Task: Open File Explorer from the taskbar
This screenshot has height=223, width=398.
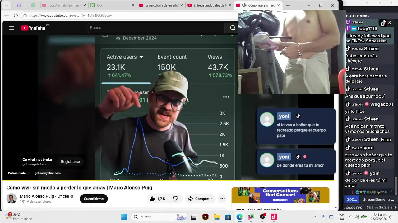Action: tap(217, 217)
